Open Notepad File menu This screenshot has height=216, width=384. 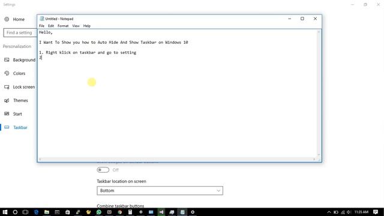coord(41,26)
